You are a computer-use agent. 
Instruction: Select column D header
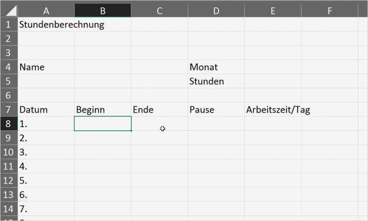(216, 11)
